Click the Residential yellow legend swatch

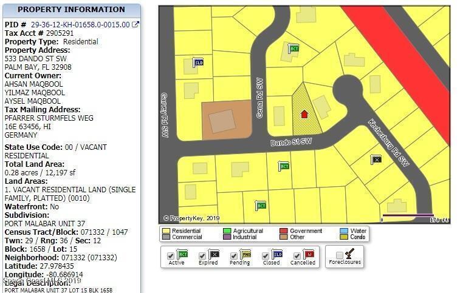point(166,231)
